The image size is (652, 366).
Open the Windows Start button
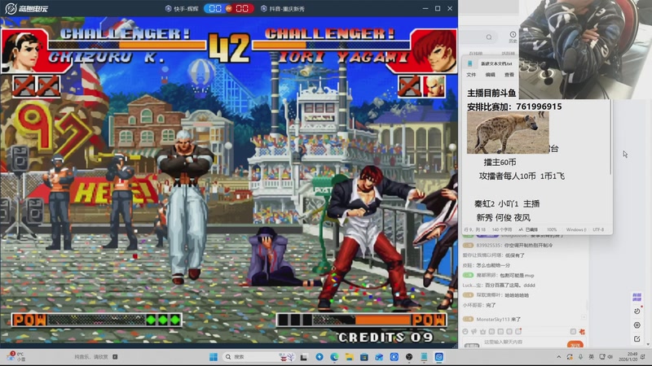click(214, 357)
